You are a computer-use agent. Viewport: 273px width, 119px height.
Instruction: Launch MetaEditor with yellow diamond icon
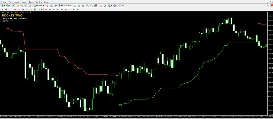point(47,6)
